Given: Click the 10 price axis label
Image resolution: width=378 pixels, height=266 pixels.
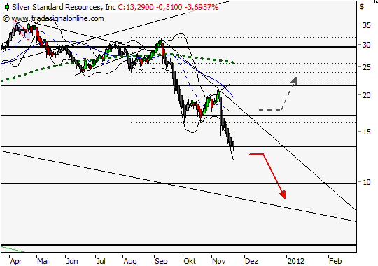Looking at the screenshot, I should [x=366, y=182].
